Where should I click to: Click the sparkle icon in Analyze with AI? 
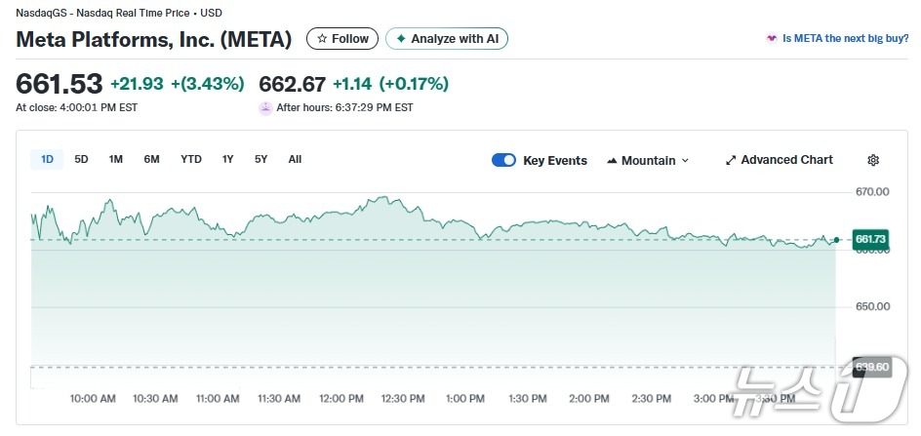(x=400, y=39)
